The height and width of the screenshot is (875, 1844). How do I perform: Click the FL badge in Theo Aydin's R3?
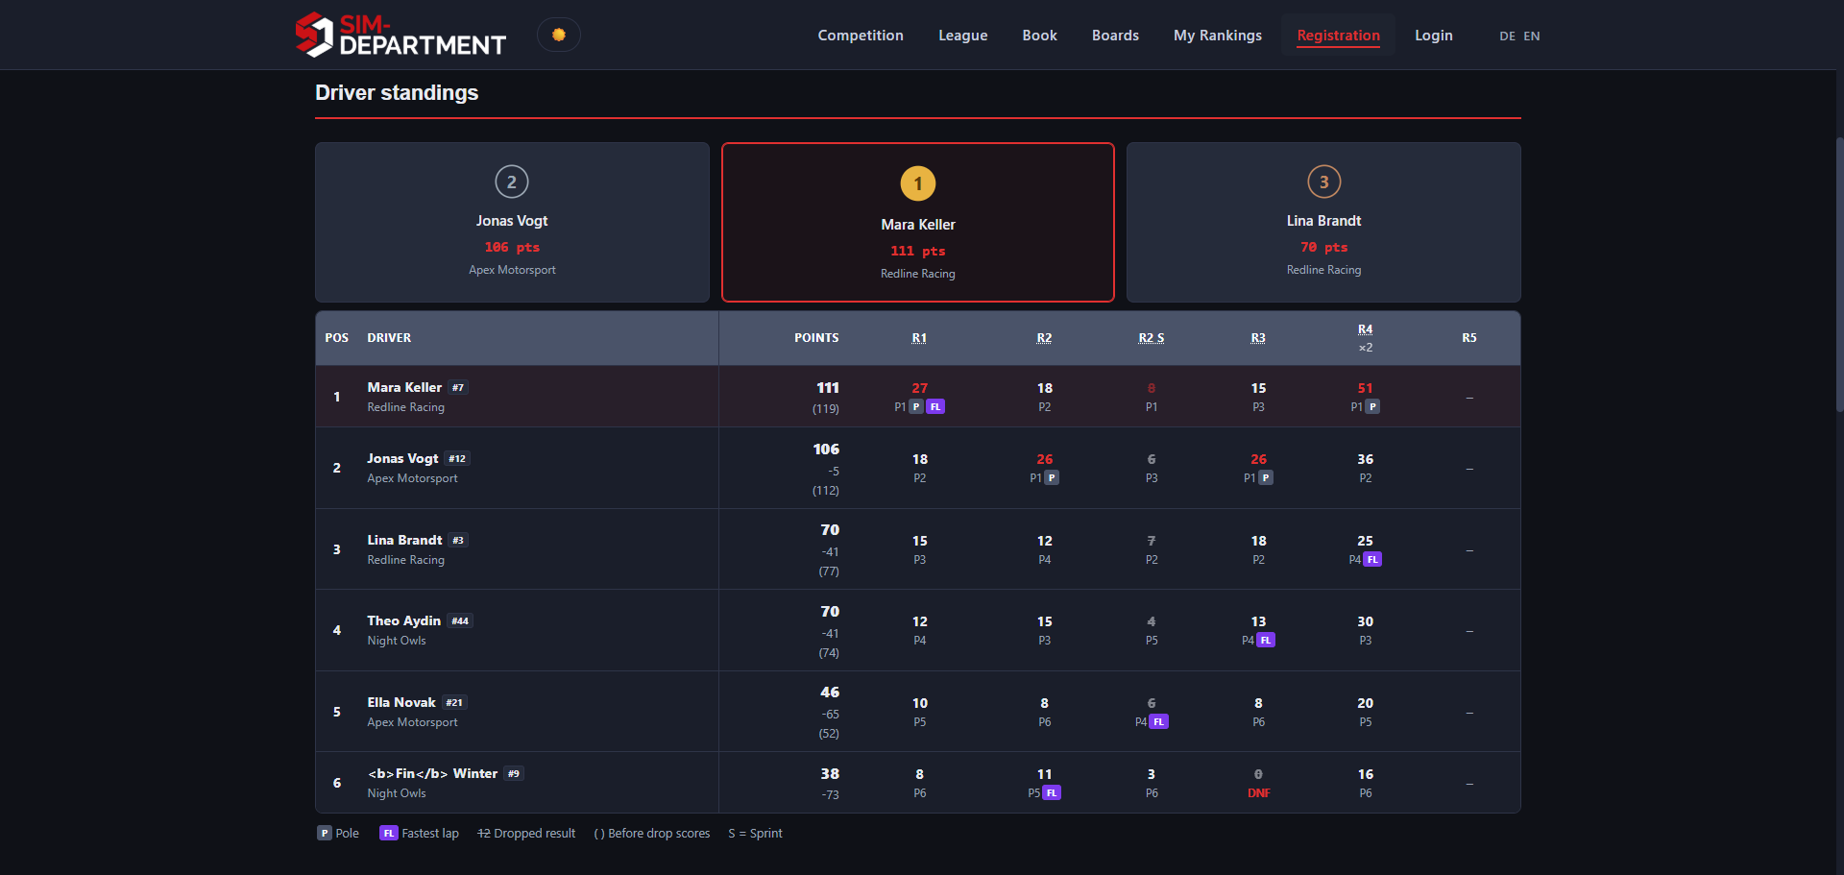click(x=1266, y=641)
